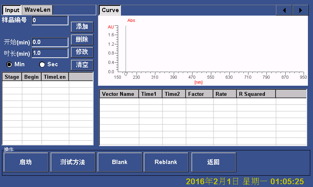Click the 开始(min) start time field

point(50,42)
